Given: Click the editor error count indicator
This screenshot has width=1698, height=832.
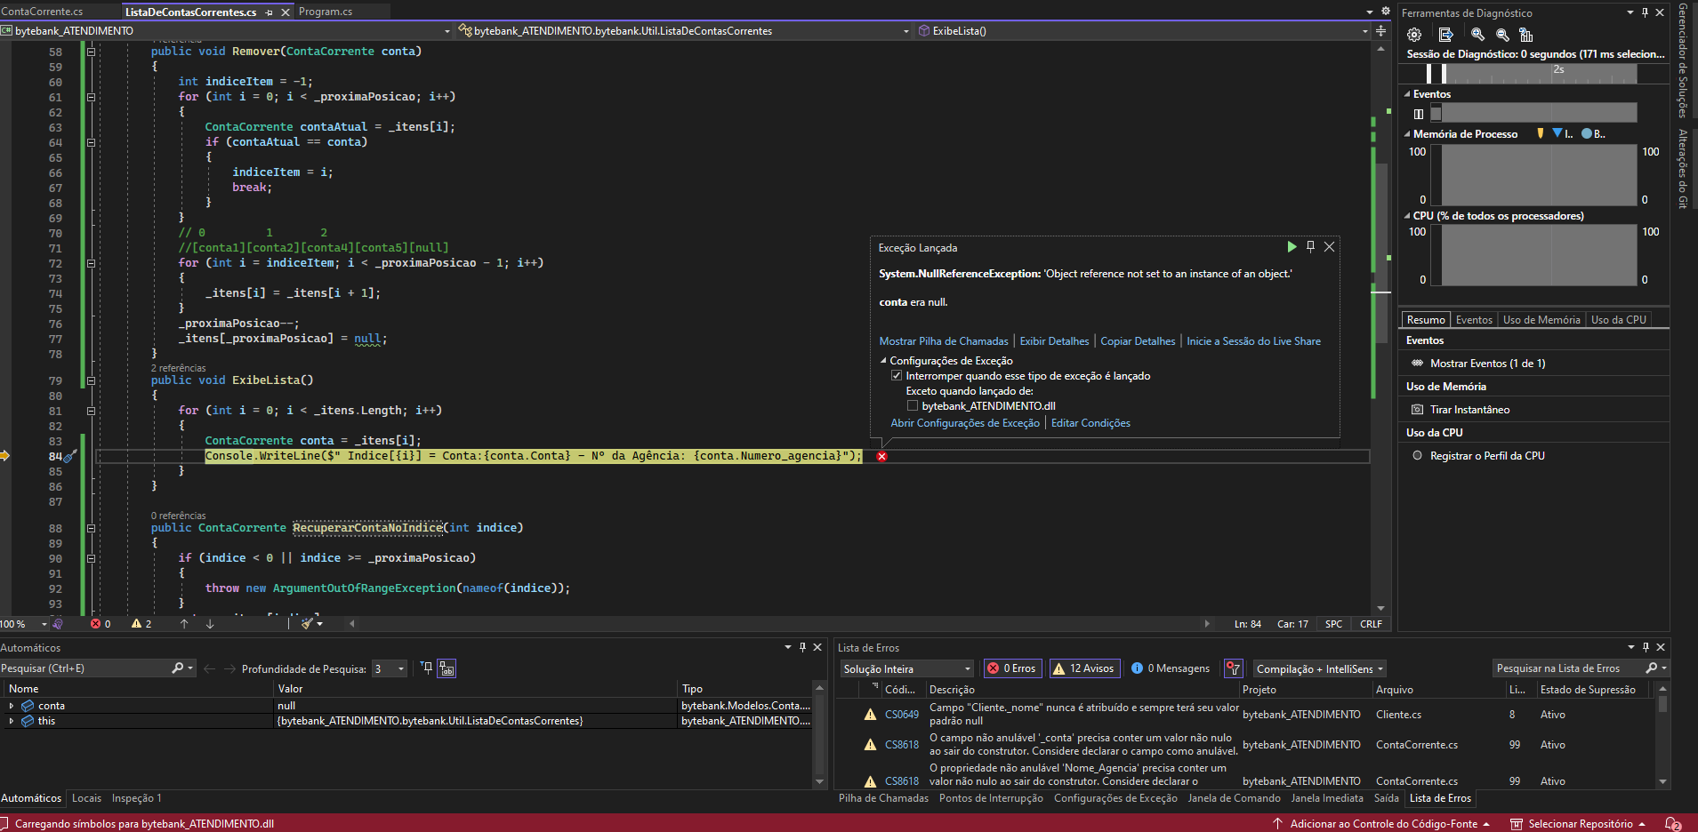Looking at the screenshot, I should (x=101, y=623).
